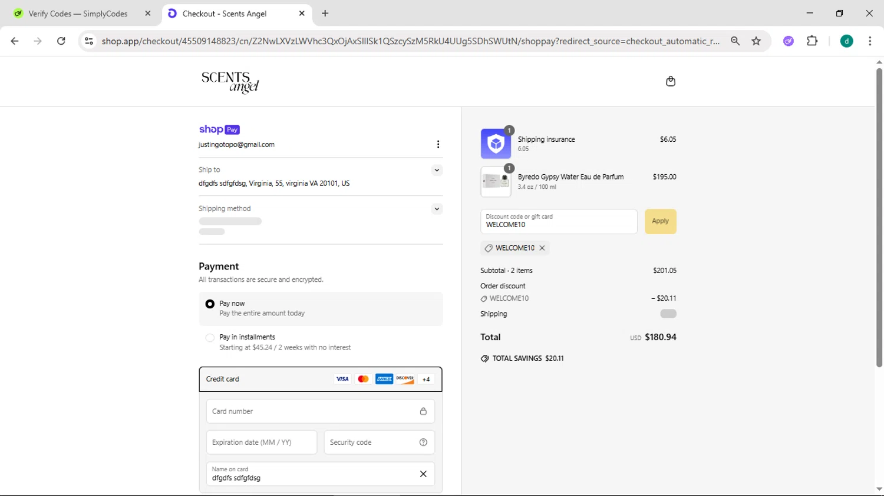This screenshot has width=884, height=496.
Task: Click the Discover card icon
Action: click(405, 379)
